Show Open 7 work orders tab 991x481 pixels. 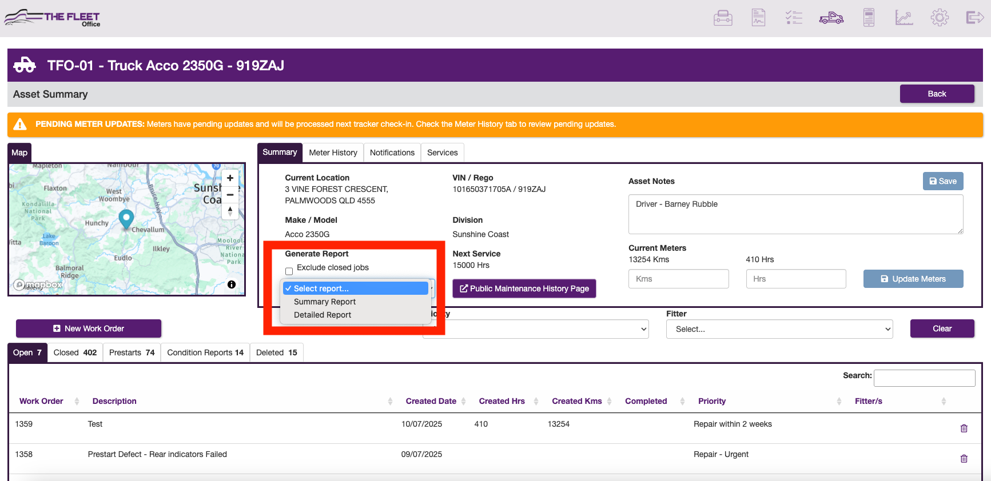pyautogui.click(x=27, y=352)
